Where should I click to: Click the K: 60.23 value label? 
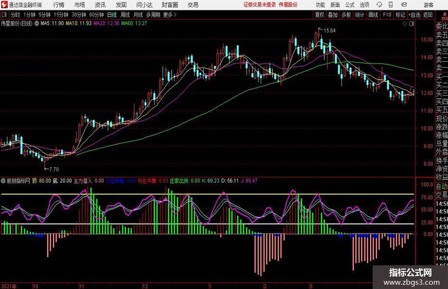[x=210, y=181]
